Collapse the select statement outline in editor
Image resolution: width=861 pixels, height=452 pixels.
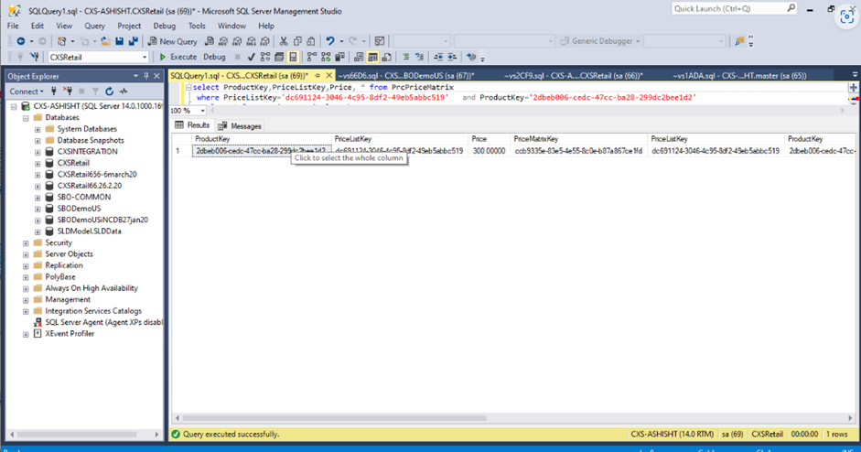click(x=188, y=87)
